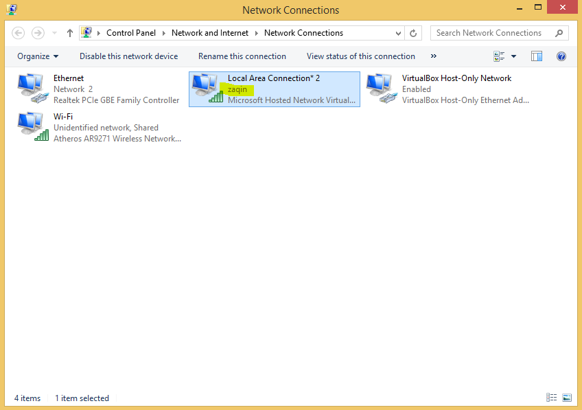Viewport: 582px width, 410px height.
Task: Click Realtek PCIe GBE Family Controller text
Action: 116,100
